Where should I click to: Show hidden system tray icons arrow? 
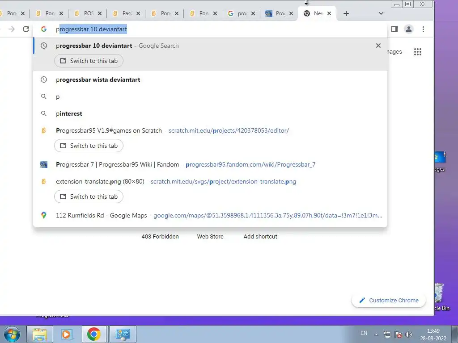click(x=377, y=335)
